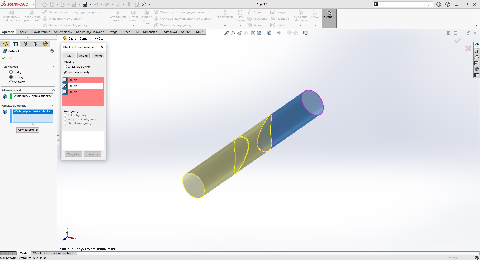Enable the Obiekt 1 checkbox
Screen dimensions: 480x260
pos(65,80)
